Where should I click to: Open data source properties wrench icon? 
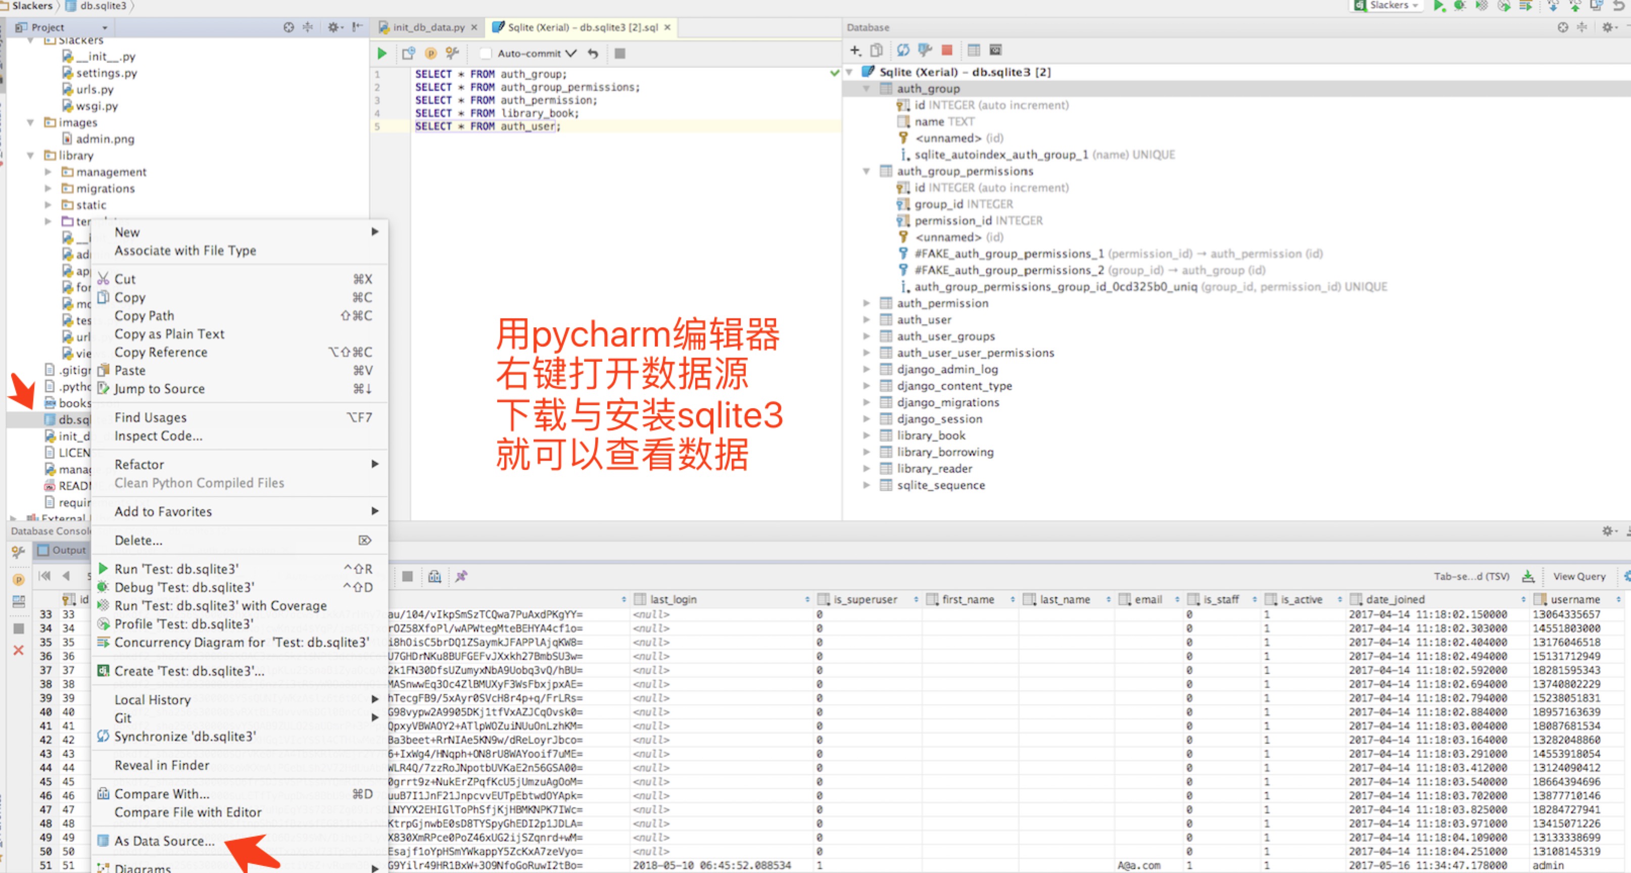[x=925, y=50]
